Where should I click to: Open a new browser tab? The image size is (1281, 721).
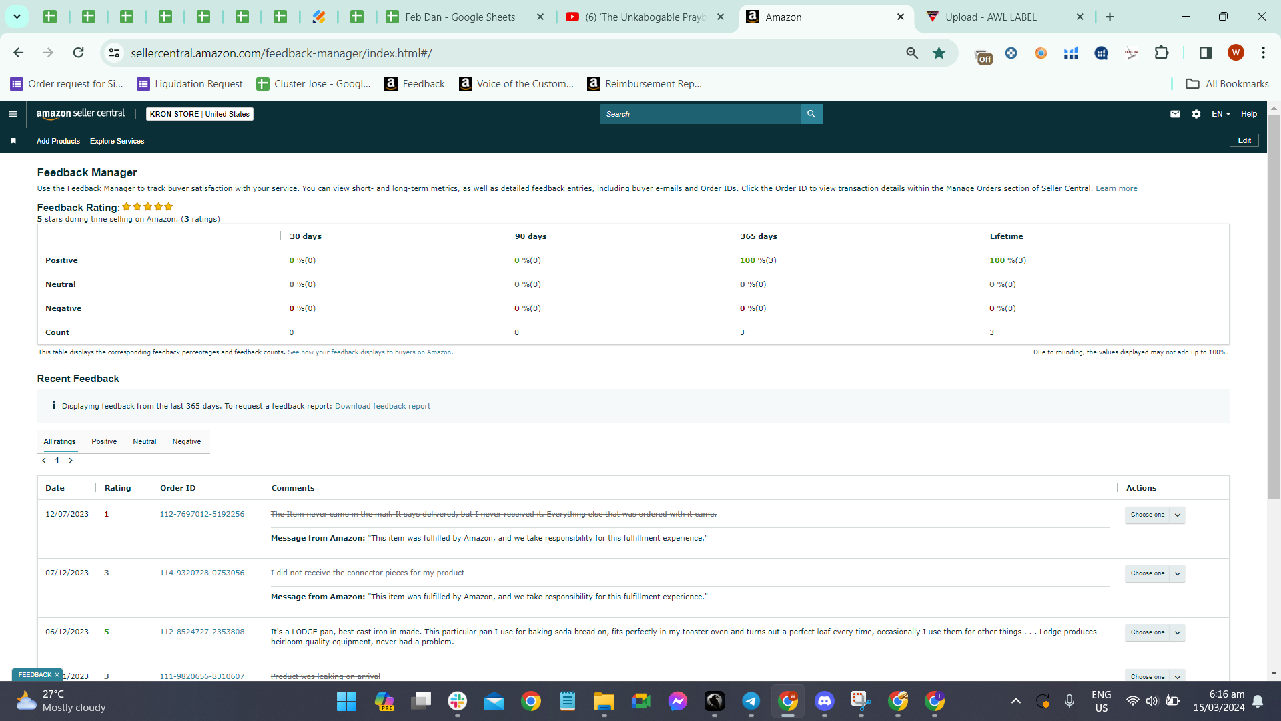(1110, 17)
